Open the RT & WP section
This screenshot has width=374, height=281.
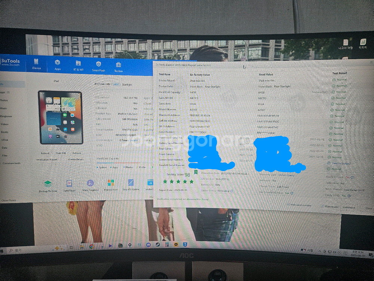78,66
